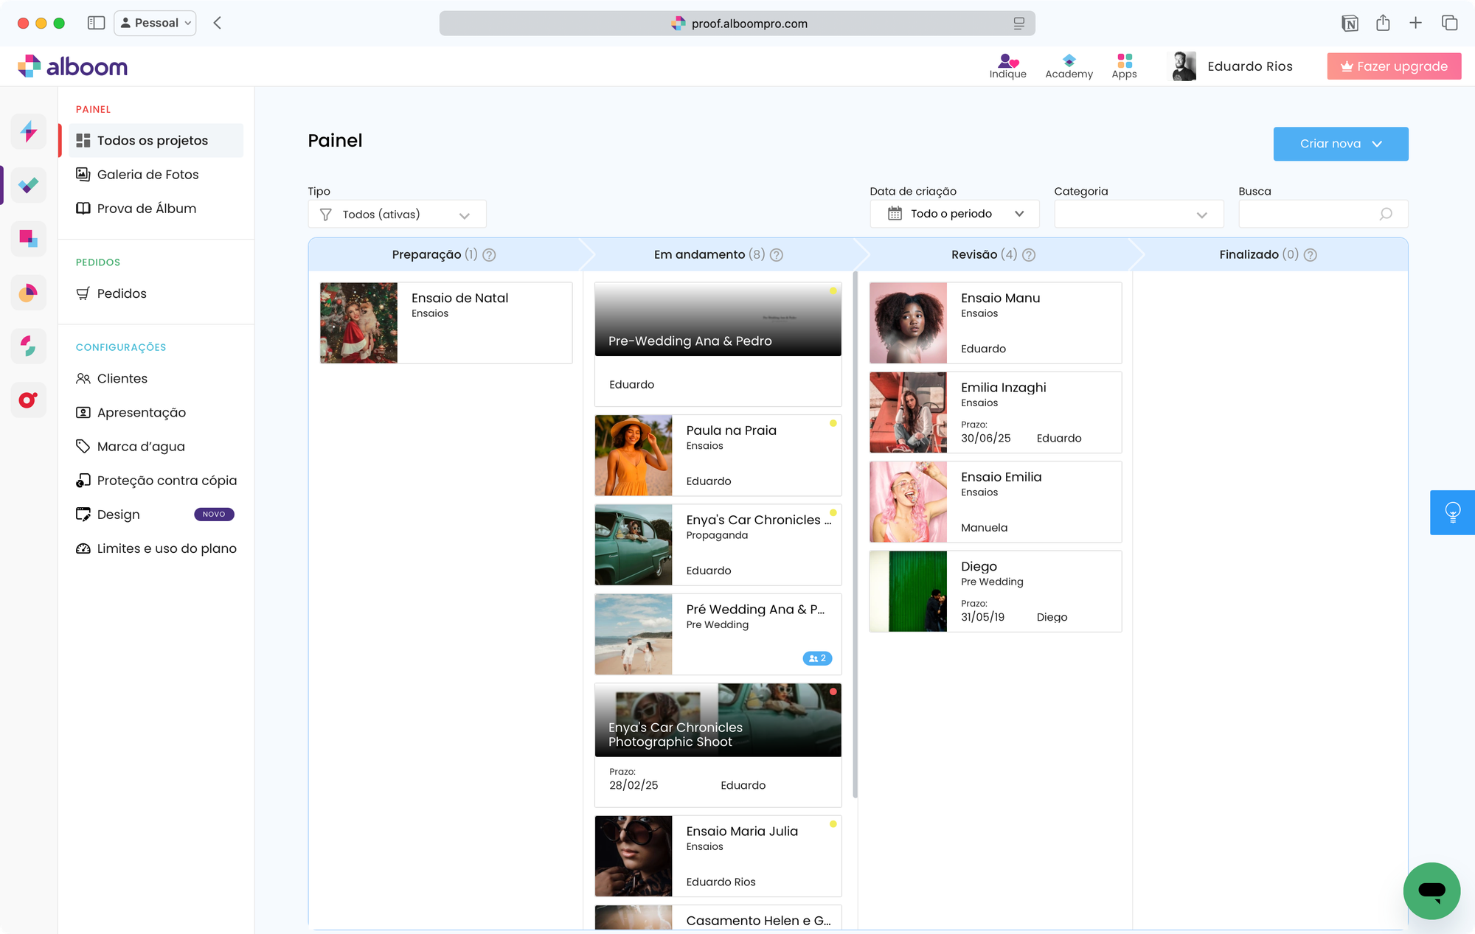Click the Em andamento column scrollbar
The width and height of the screenshot is (1475, 934).
point(855,534)
